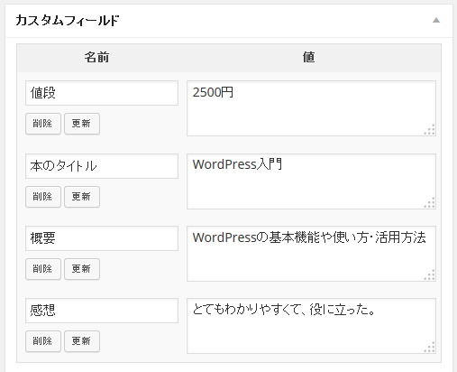The height and width of the screenshot is (372, 457).
Task: Click 削除 button under 値段 field
Action: click(43, 124)
